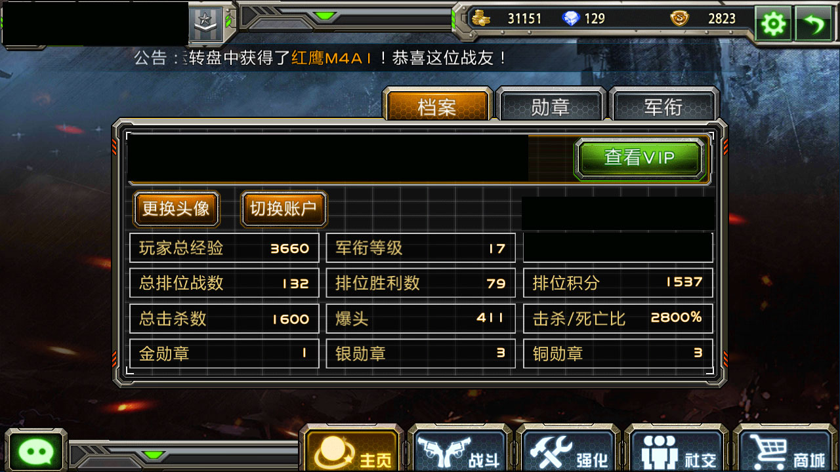The height and width of the screenshot is (472, 840).
Task: Tap the military rank star badge
Action: click(x=207, y=24)
